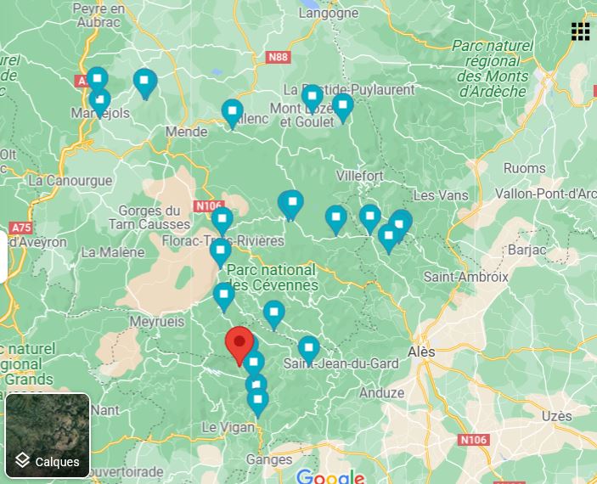Click the Parc national des Cévennes label
This screenshot has height=484, width=597.
point(273,278)
